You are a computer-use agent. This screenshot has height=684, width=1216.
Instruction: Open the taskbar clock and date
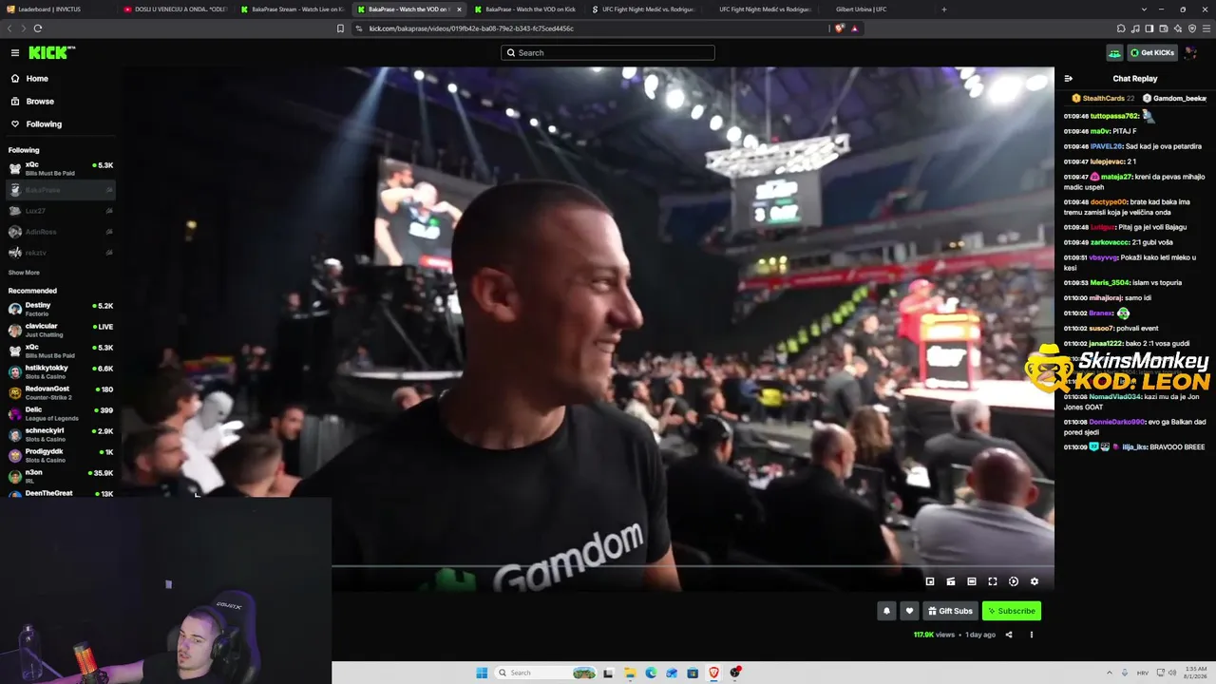point(1194,673)
